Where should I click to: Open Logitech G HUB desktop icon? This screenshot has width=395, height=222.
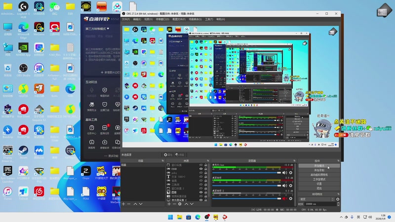pos(23,9)
